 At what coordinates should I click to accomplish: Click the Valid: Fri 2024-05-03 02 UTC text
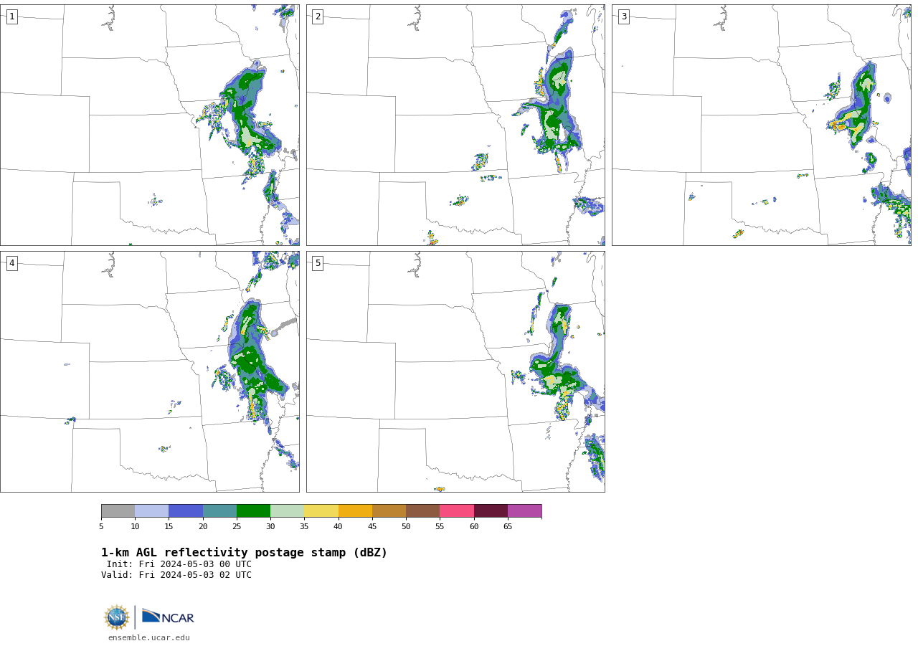(x=176, y=575)
